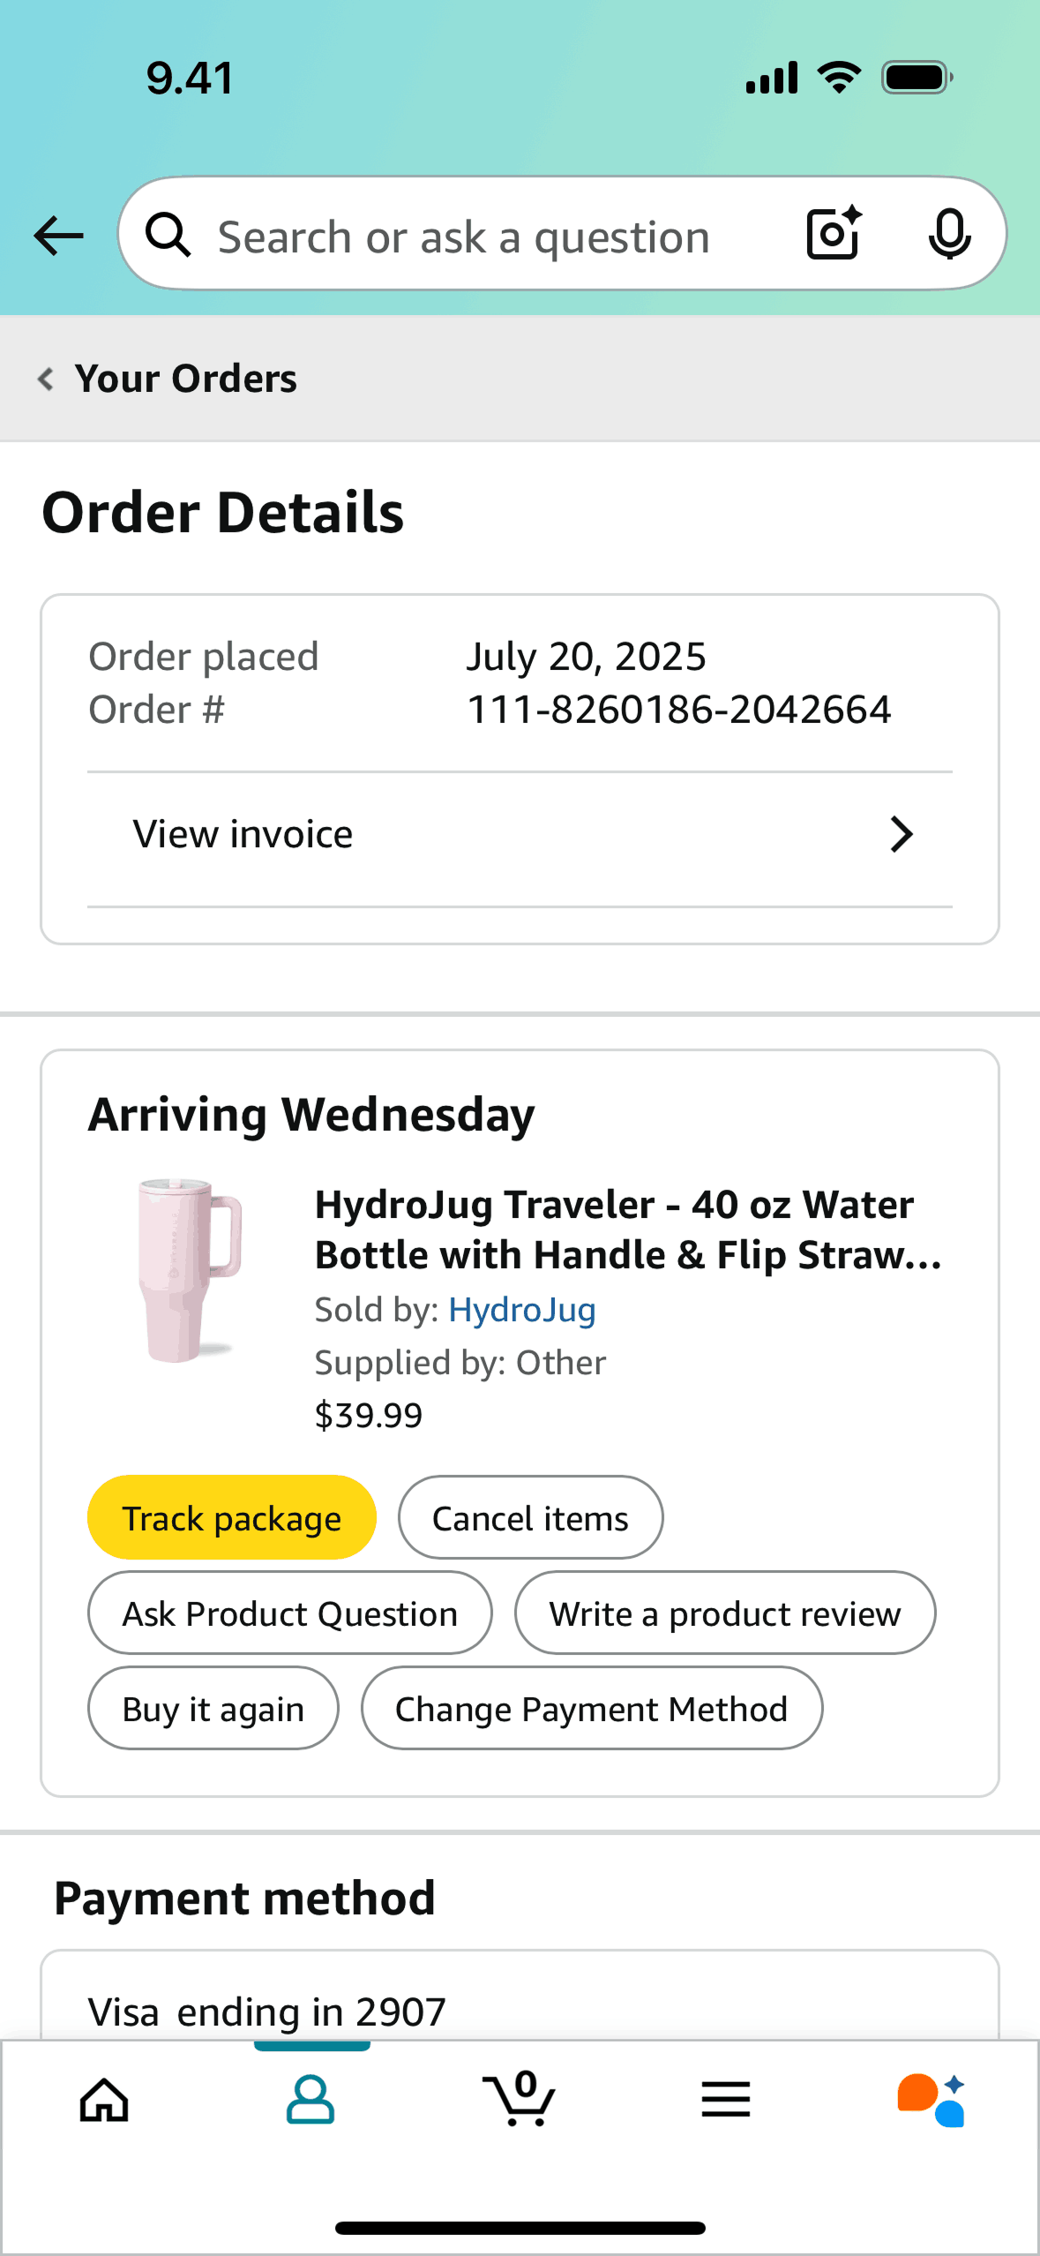Change Payment Method for this order
The width and height of the screenshot is (1040, 2256).
[592, 1707]
